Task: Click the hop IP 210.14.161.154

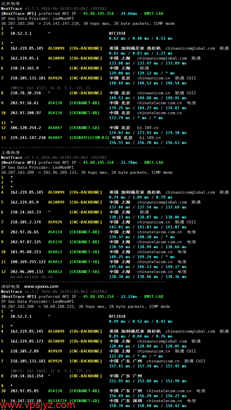Action: coord(27,376)
